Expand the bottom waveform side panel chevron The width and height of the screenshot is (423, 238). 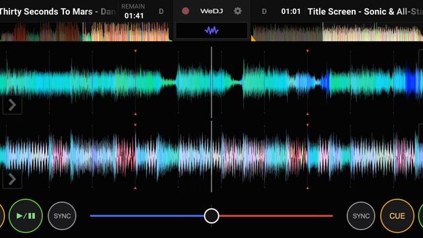[12, 179]
